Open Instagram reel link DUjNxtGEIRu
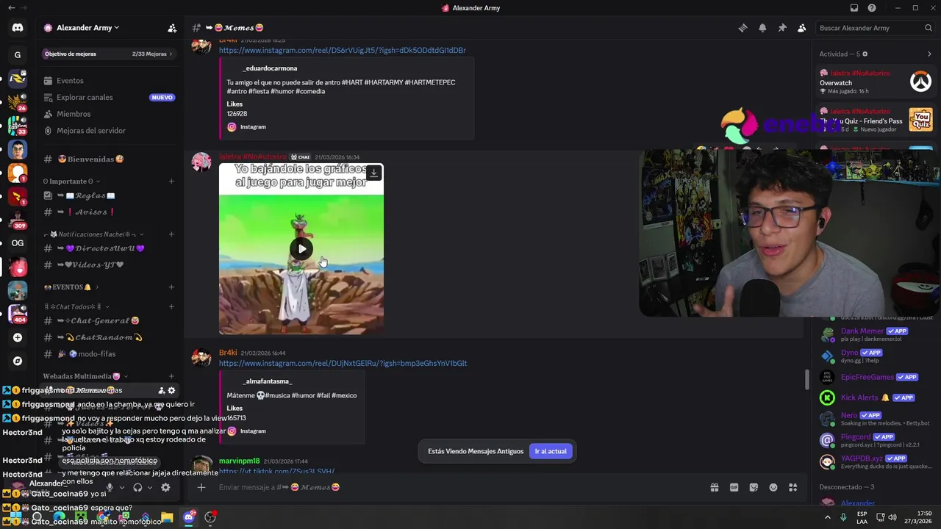The height and width of the screenshot is (529, 941). click(x=343, y=364)
